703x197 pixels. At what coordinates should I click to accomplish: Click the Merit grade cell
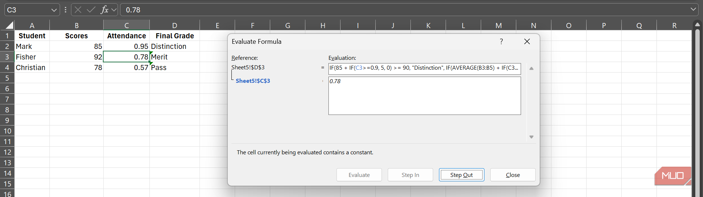(175, 57)
